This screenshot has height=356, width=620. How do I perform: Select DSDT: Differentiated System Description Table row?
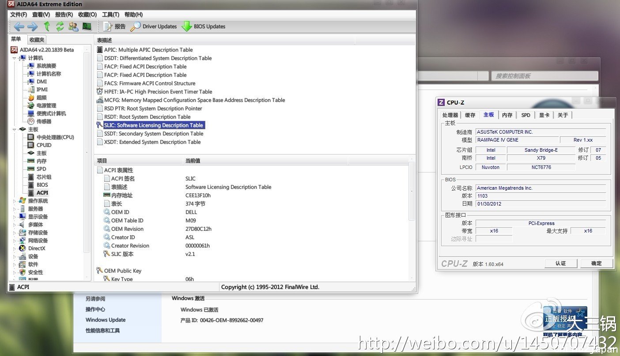158,58
